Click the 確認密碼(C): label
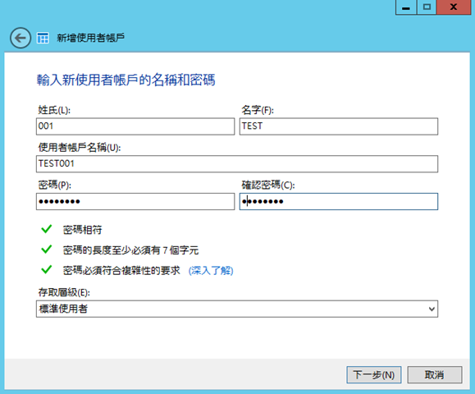Screen dimensions: 475x394 (x=268, y=185)
